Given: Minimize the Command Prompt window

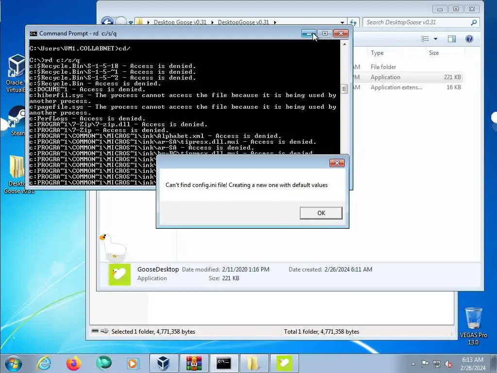Looking at the screenshot, I should (x=309, y=34).
